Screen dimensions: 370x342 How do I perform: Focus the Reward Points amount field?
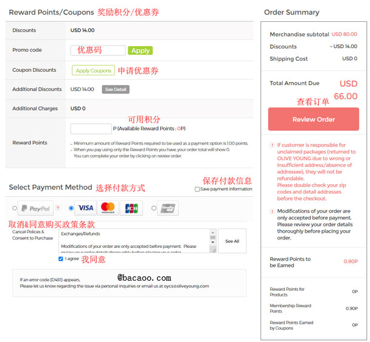pos(91,129)
